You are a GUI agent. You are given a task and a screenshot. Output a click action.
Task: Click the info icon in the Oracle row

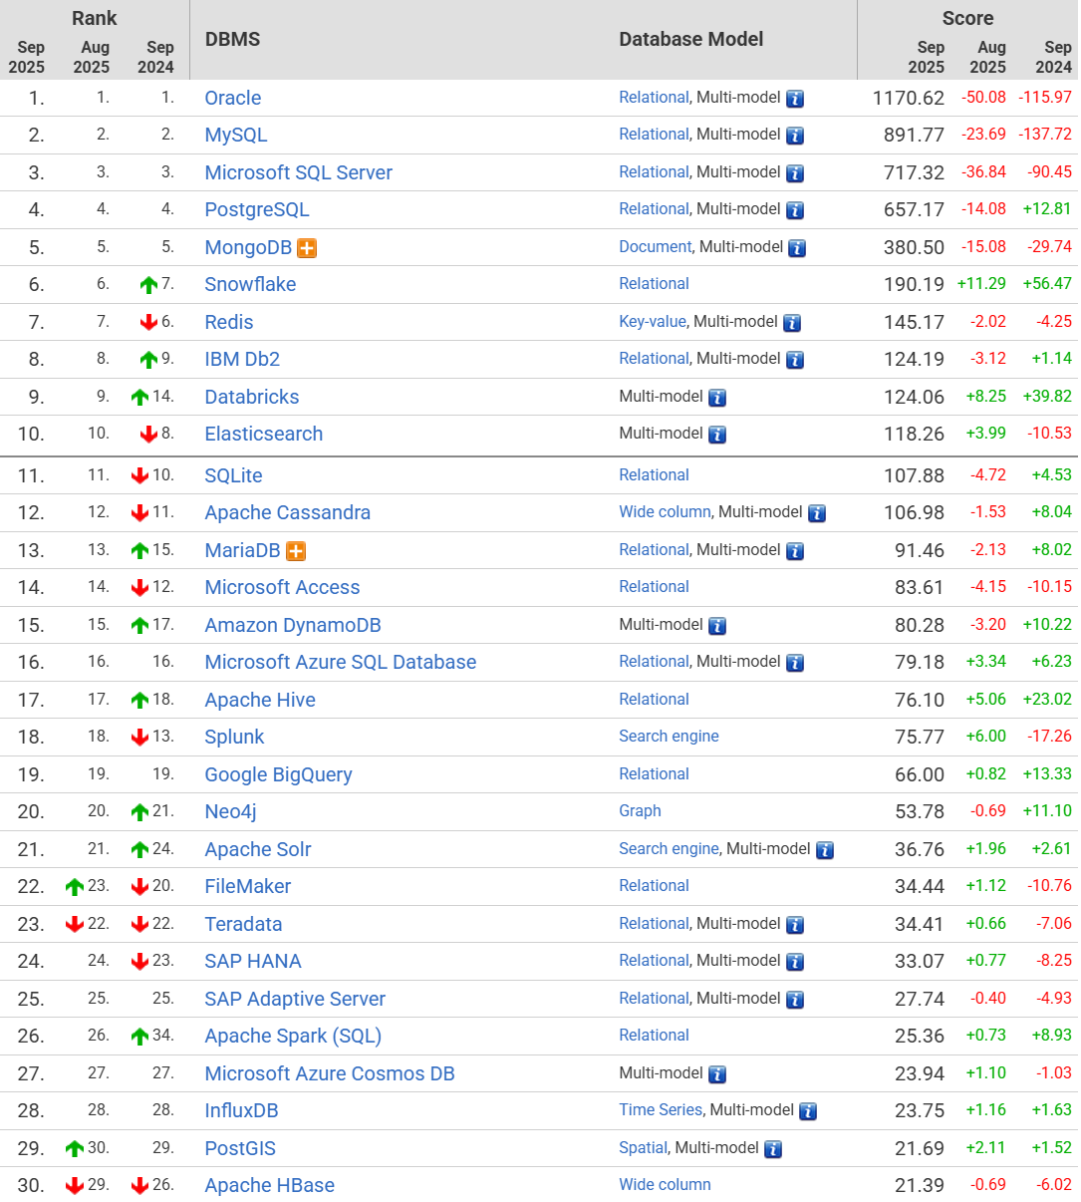coord(795,99)
